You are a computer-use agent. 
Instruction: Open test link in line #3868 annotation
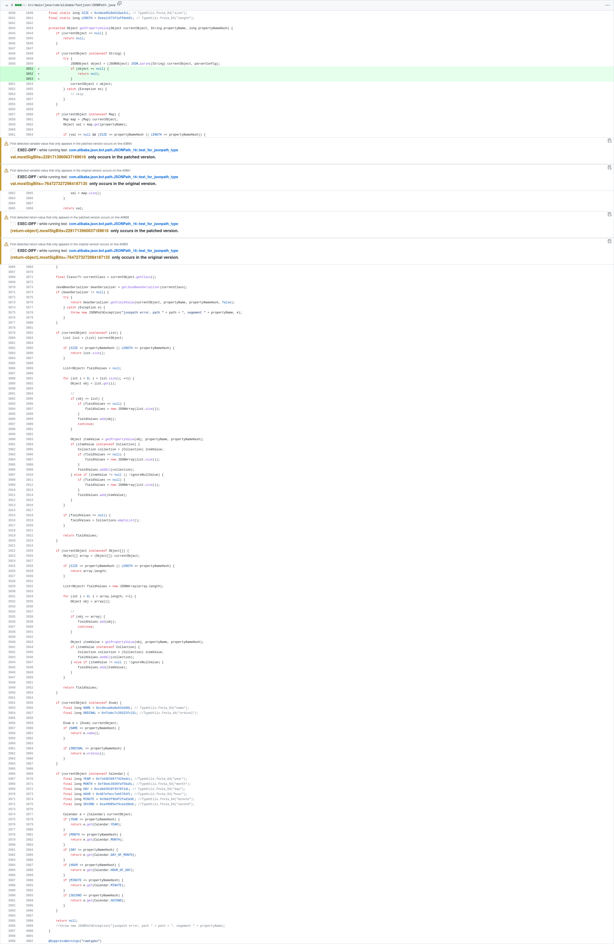pyautogui.click(x=123, y=224)
